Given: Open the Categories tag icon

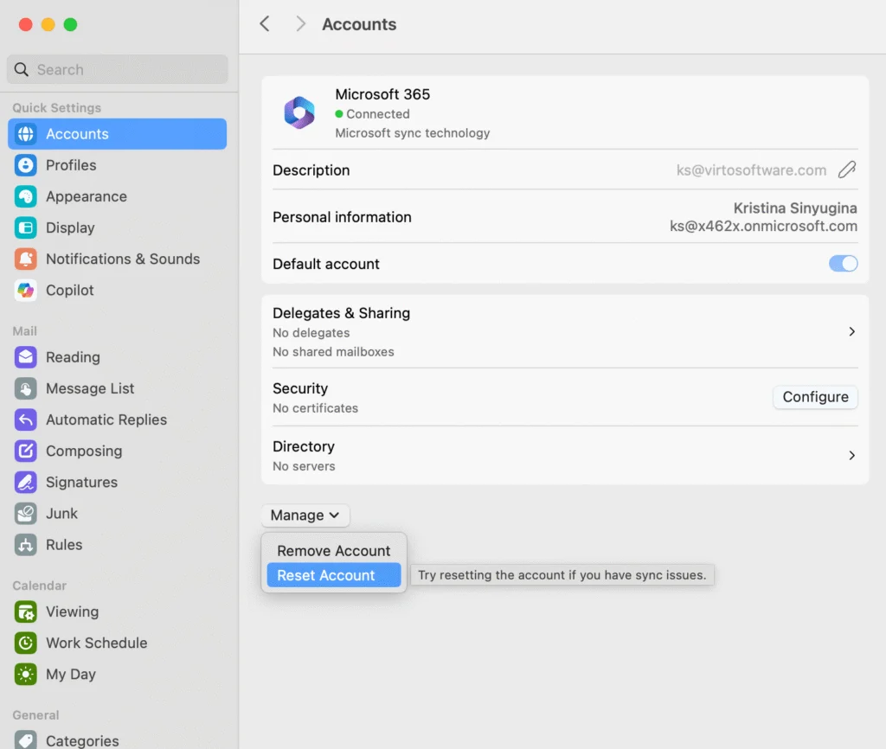Looking at the screenshot, I should tap(25, 739).
